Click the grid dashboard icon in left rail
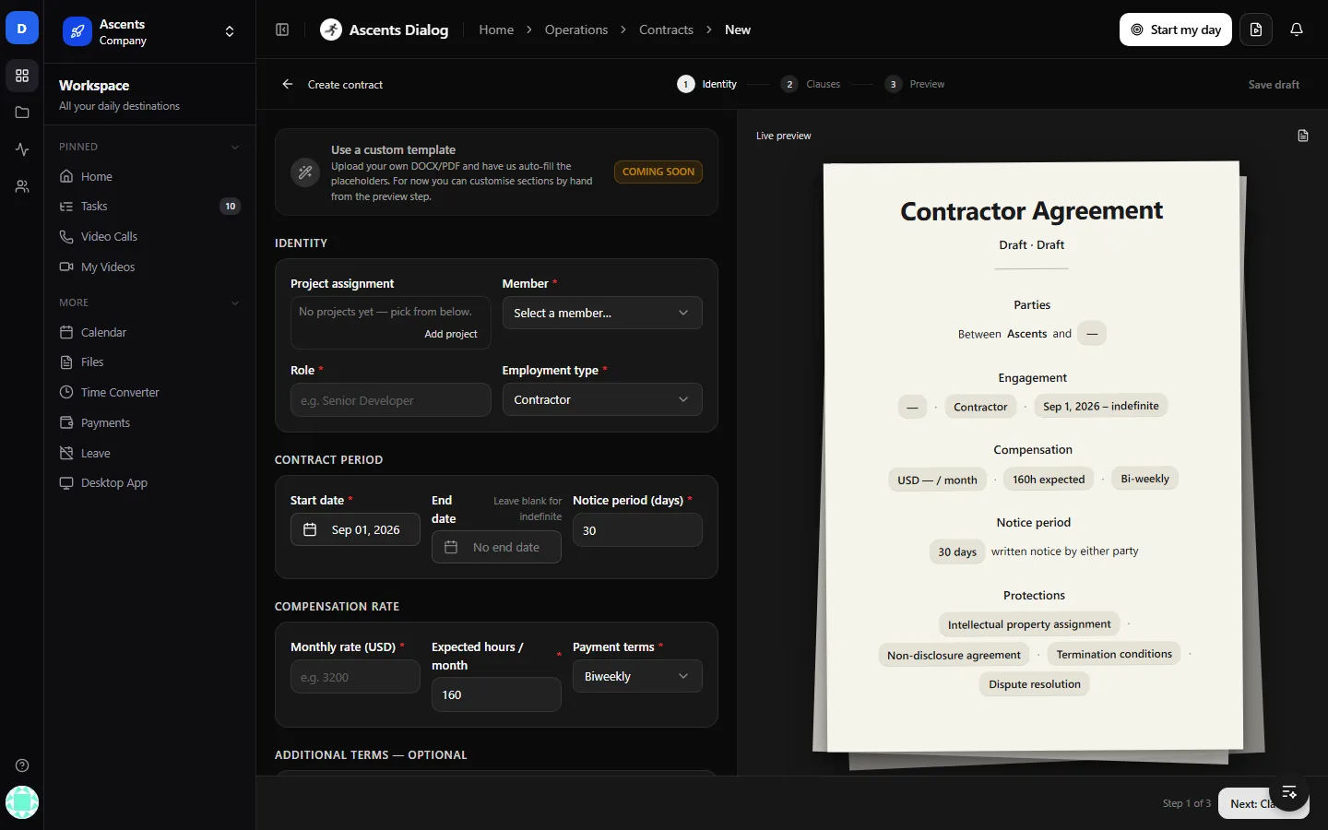The height and width of the screenshot is (830, 1328). 22,76
